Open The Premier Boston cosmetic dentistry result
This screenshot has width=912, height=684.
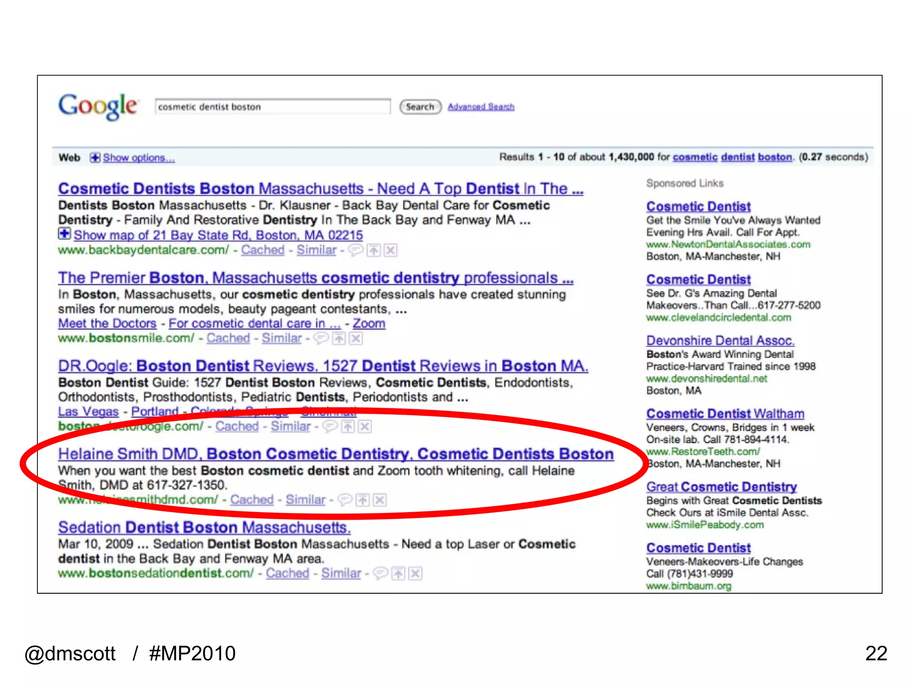click(316, 278)
